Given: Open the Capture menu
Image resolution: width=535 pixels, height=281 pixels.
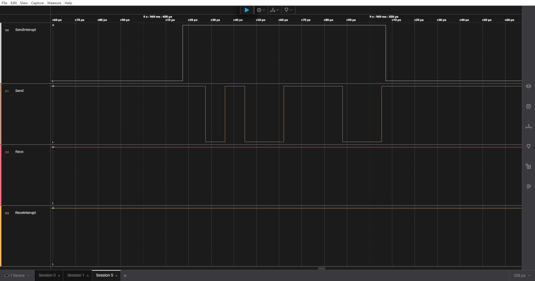Looking at the screenshot, I should point(37,3).
